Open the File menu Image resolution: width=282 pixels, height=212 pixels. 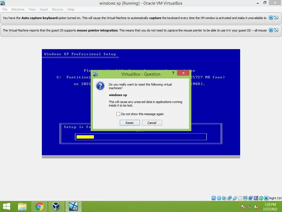pos(5,9)
